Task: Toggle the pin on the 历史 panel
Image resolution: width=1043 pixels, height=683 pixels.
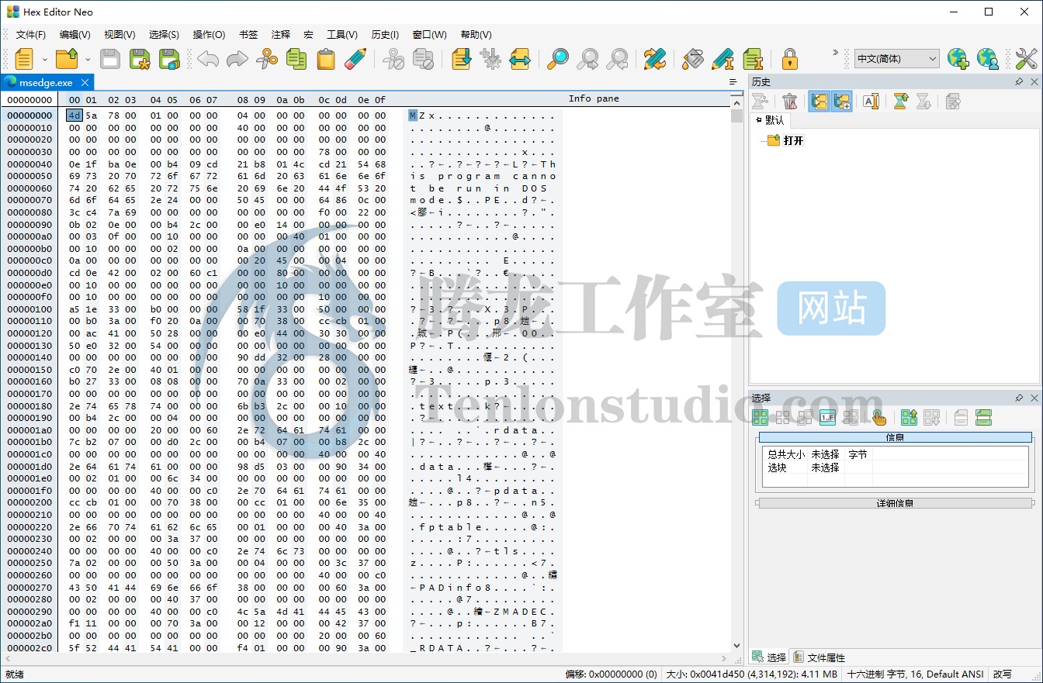Action: [x=1019, y=81]
